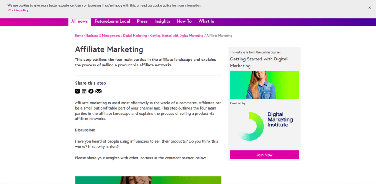Click the Join Now button
The height and width of the screenshot is (184, 376).
pyautogui.click(x=264, y=155)
